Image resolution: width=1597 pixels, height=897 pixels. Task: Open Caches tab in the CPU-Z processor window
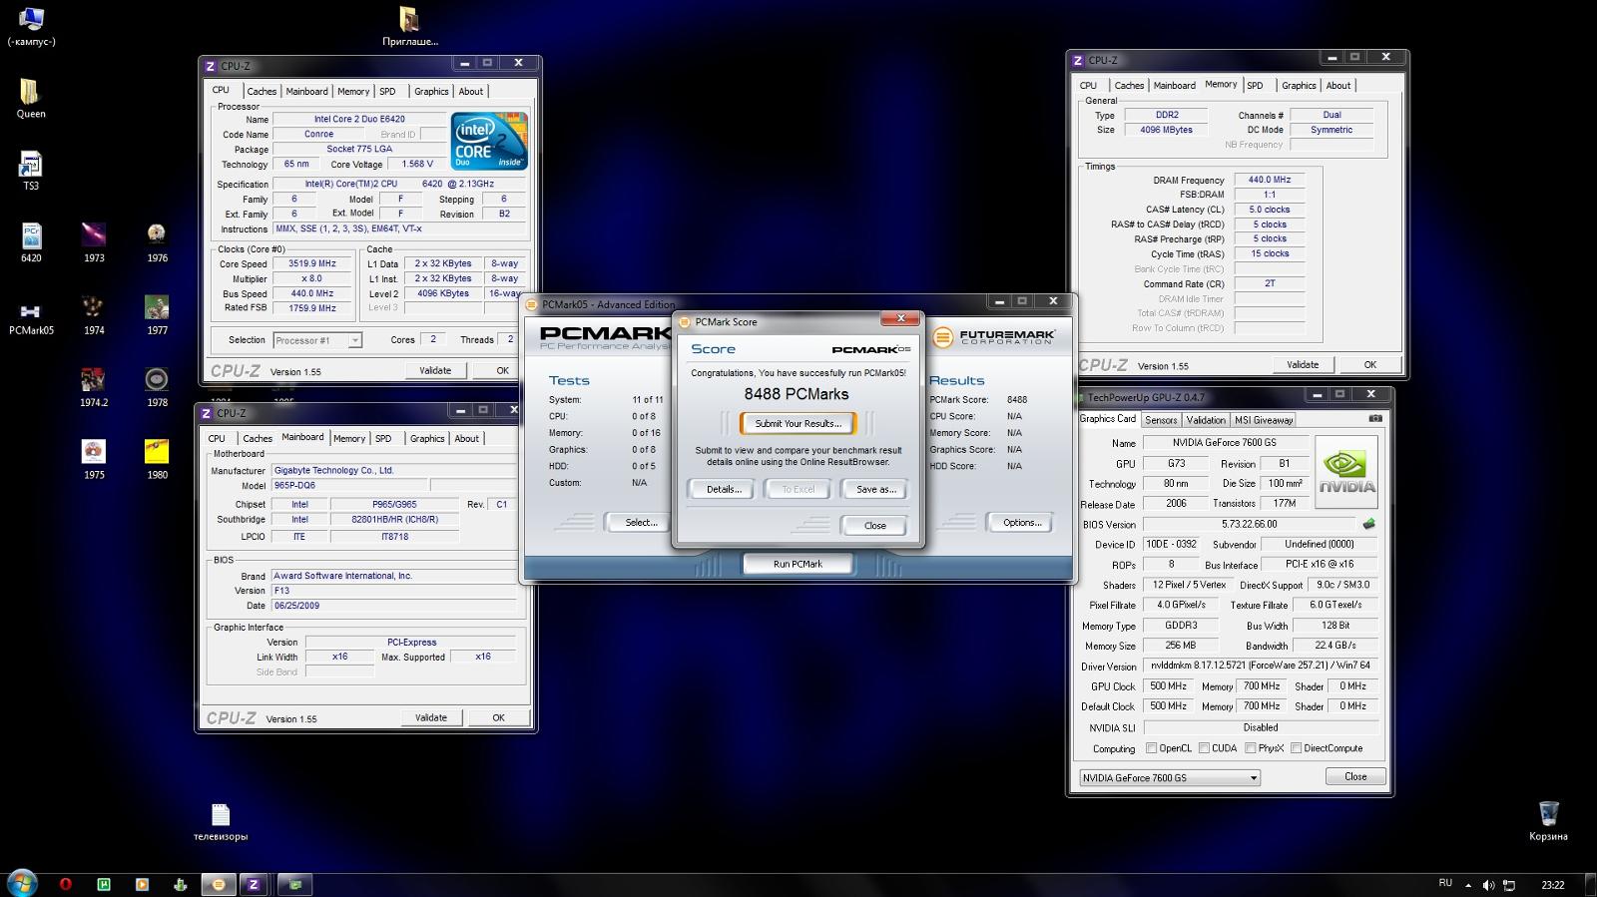(262, 91)
